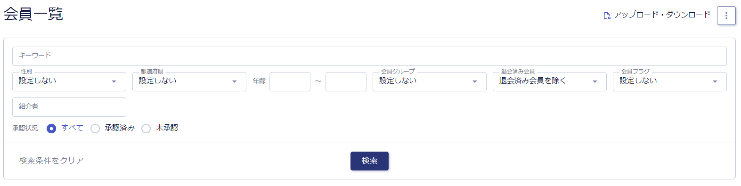Click the 都道府県 dropdown arrow icon

(234, 81)
